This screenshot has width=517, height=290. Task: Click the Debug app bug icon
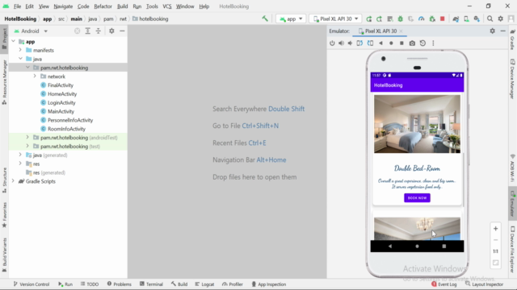pos(401,19)
